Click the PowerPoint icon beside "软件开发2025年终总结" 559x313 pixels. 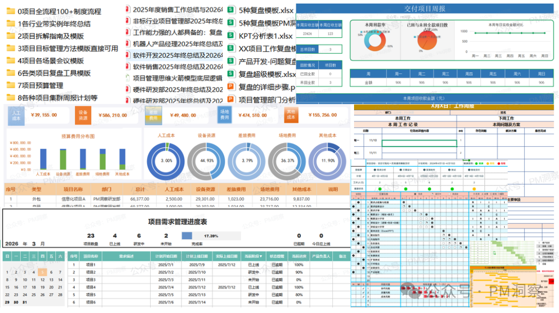click(x=127, y=55)
